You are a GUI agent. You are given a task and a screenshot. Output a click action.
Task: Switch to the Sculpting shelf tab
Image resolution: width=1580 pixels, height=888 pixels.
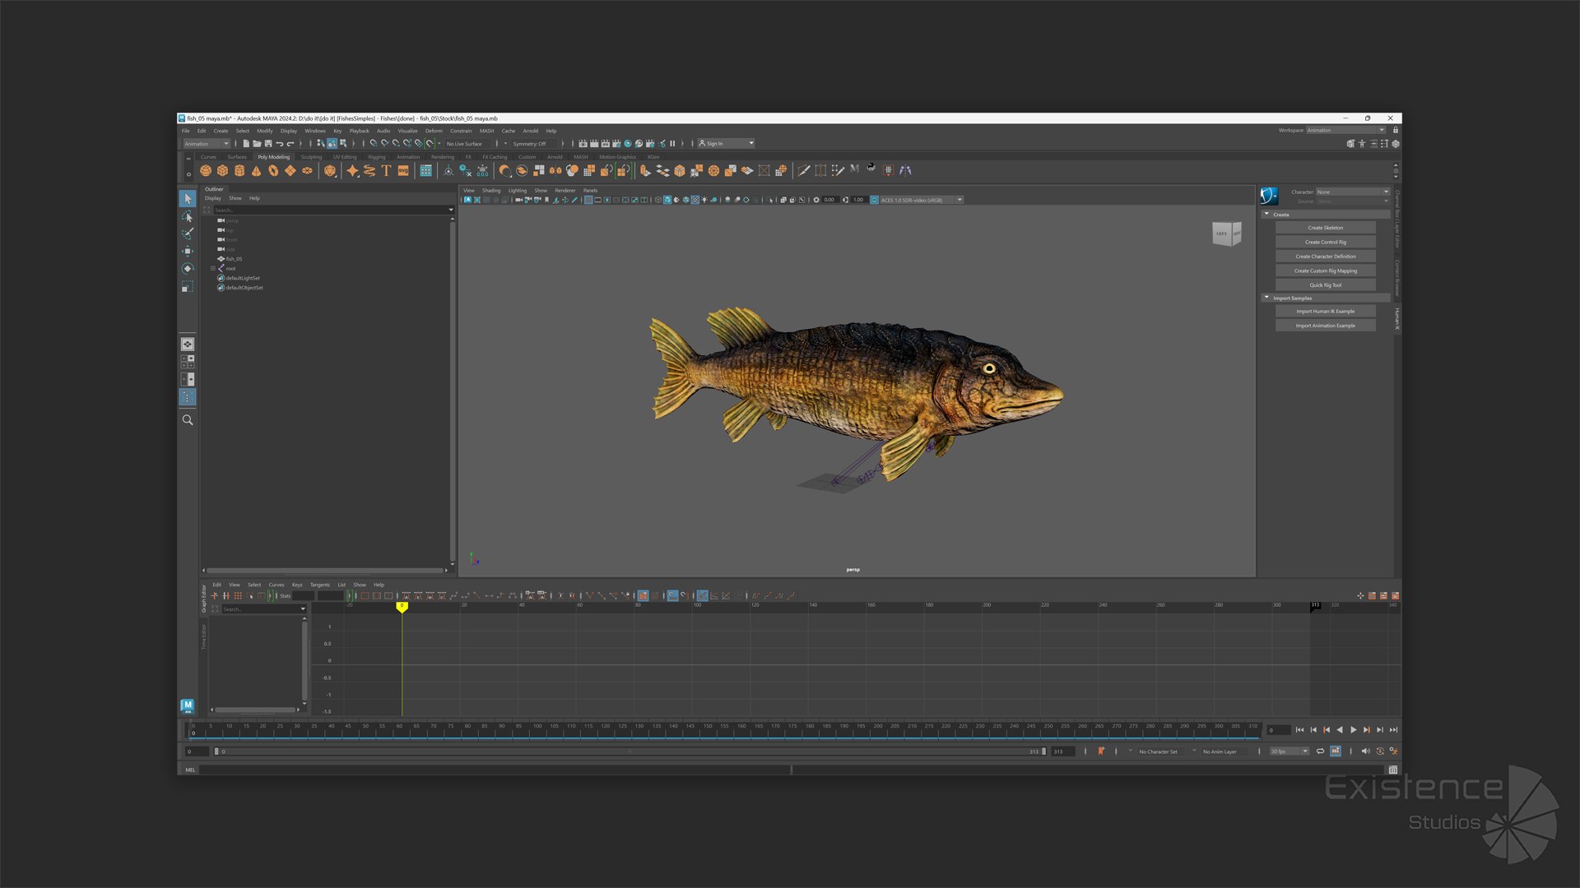pyautogui.click(x=311, y=157)
